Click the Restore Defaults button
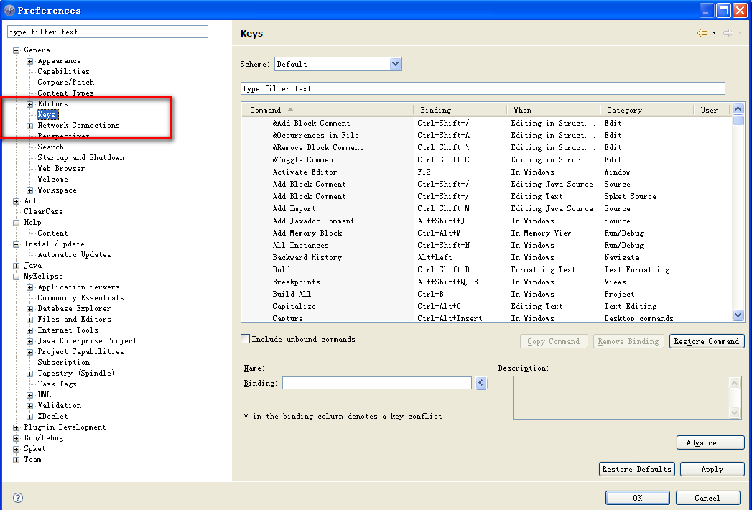 point(636,469)
